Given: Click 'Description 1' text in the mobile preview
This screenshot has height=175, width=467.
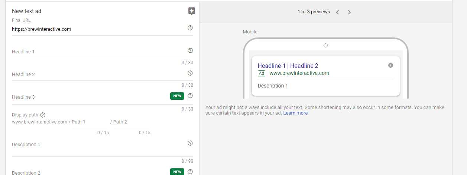Looking at the screenshot, I should pos(273,86).
